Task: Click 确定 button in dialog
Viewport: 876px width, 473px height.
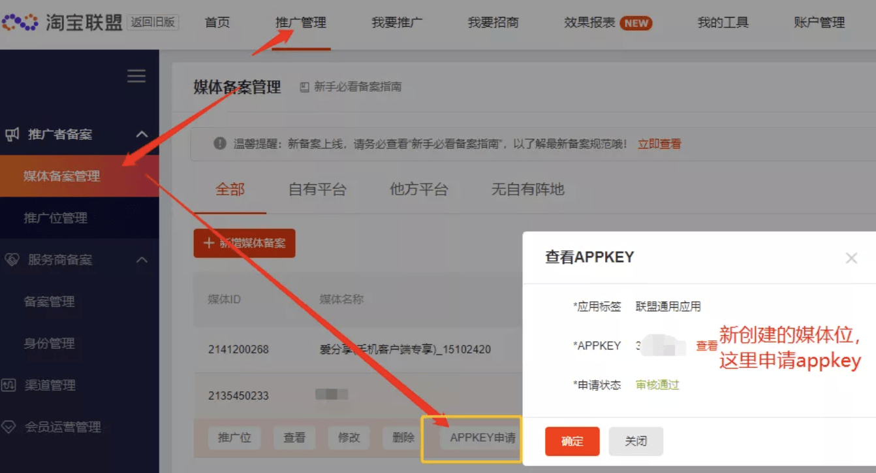Action: pos(572,441)
